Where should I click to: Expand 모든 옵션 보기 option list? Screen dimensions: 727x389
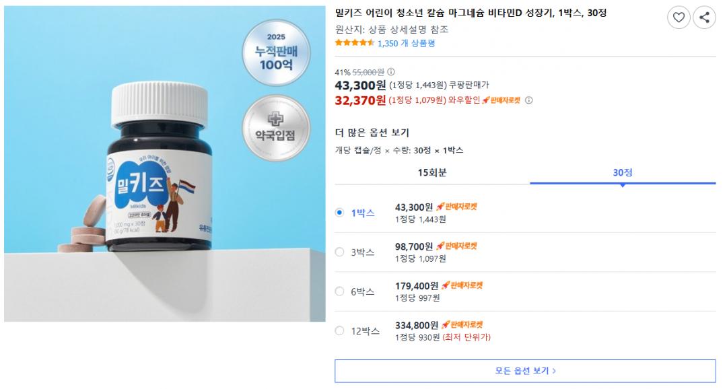525,371
